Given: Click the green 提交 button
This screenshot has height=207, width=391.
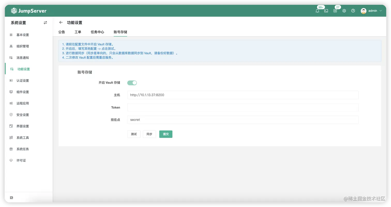Looking at the screenshot, I should point(166,134).
